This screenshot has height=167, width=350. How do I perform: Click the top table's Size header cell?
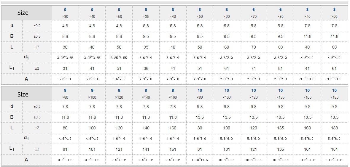click(x=23, y=13)
